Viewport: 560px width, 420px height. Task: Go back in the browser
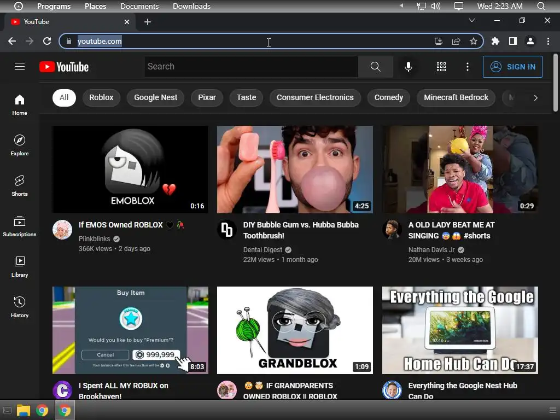12,41
